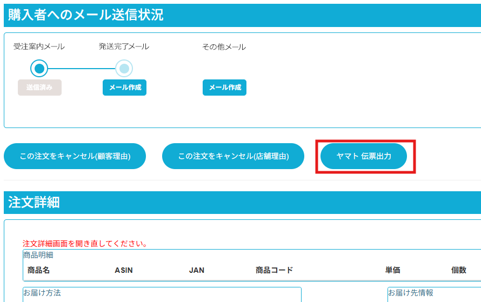Click the 購入者へのメール送信状況 section header
The width and height of the screenshot is (481, 302).
coord(85,15)
